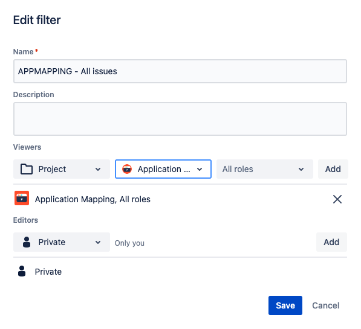Click the Edit filter heading
361x329 pixels.
click(x=37, y=20)
